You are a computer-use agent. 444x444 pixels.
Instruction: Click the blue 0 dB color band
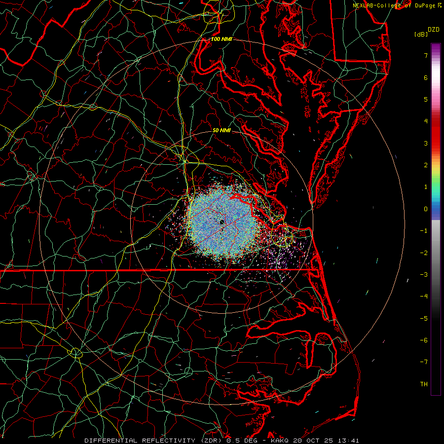[x=436, y=209]
